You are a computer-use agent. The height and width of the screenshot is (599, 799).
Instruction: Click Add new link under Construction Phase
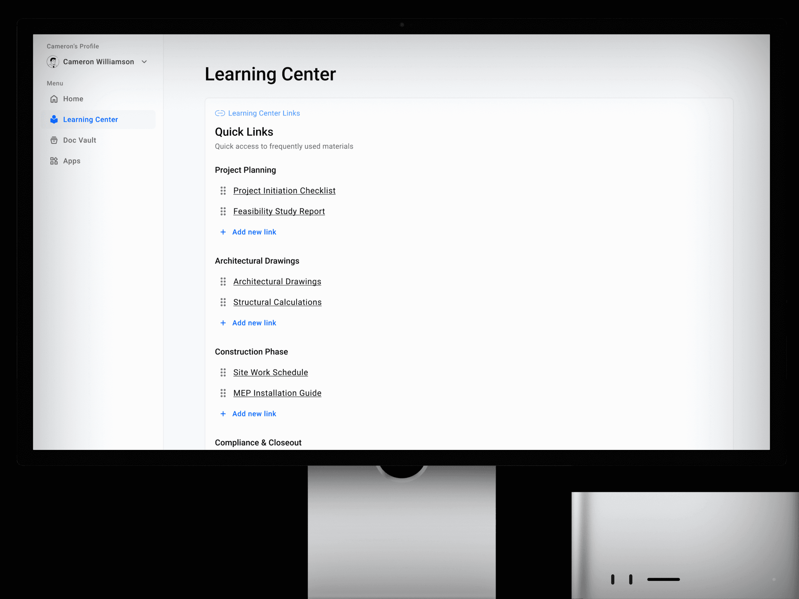tap(254, 414)
